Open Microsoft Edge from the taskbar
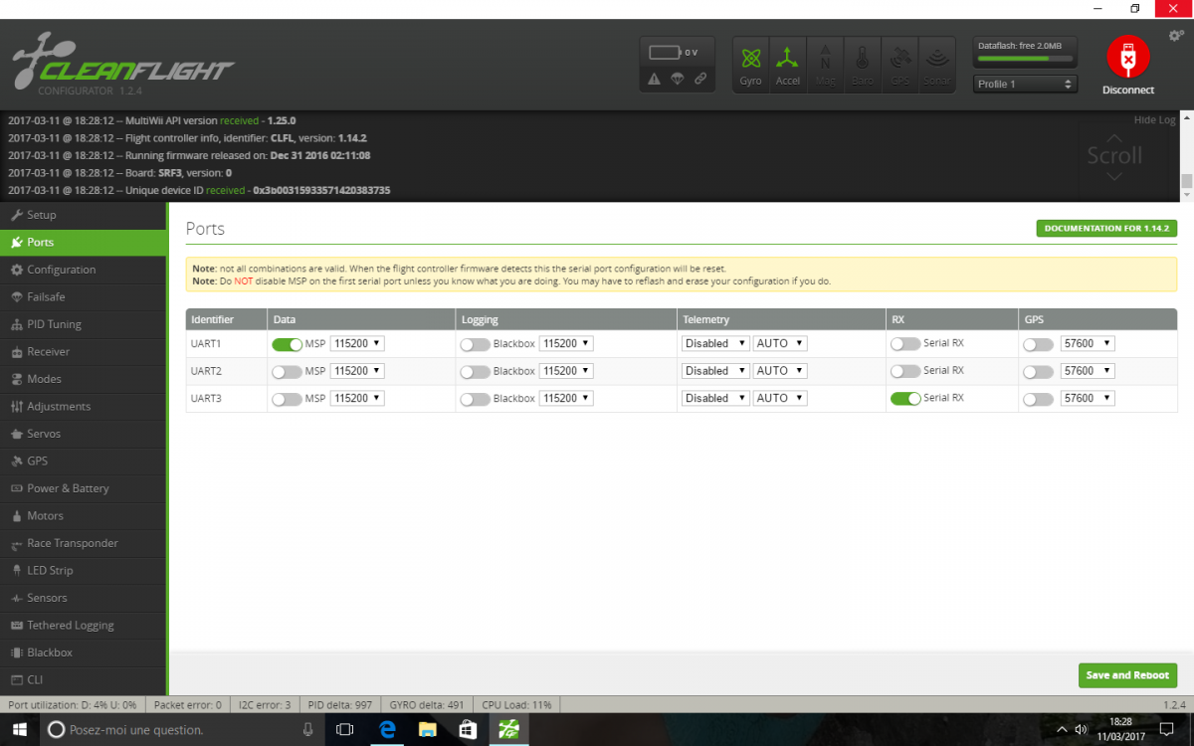This screenshot has height=746, width=1194. [387, 729]
